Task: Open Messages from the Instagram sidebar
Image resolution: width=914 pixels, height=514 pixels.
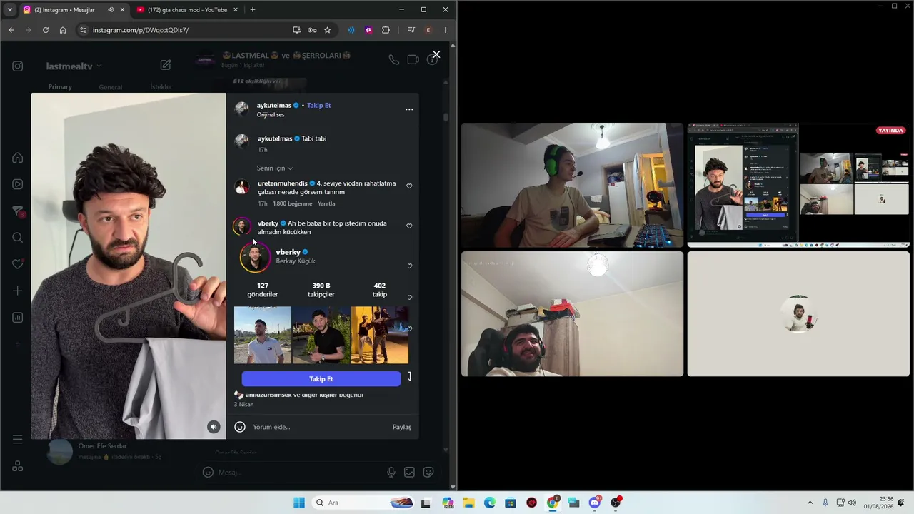Action: point(18,211)
